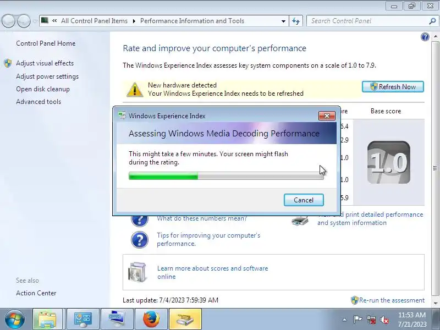The height and width of the screenshot is (330, 440).
Task: Click the Refresh Now button
Action: coord(393,87)
